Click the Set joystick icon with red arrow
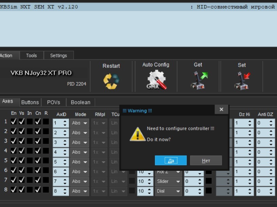 (x=242, y=81)
